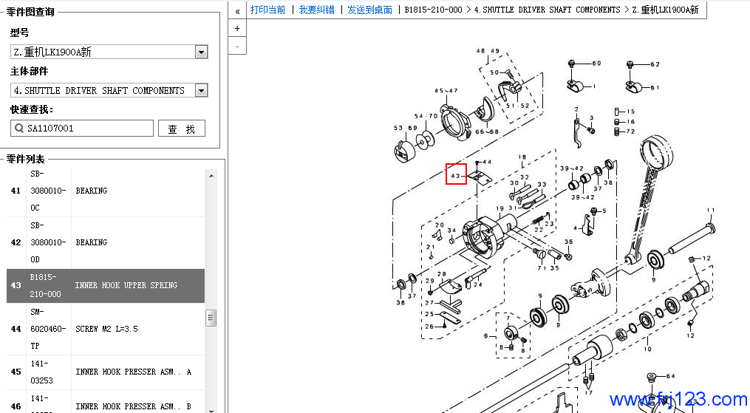Zoom in with the + button
Screen dimensions: 750x413
[237, 28]
